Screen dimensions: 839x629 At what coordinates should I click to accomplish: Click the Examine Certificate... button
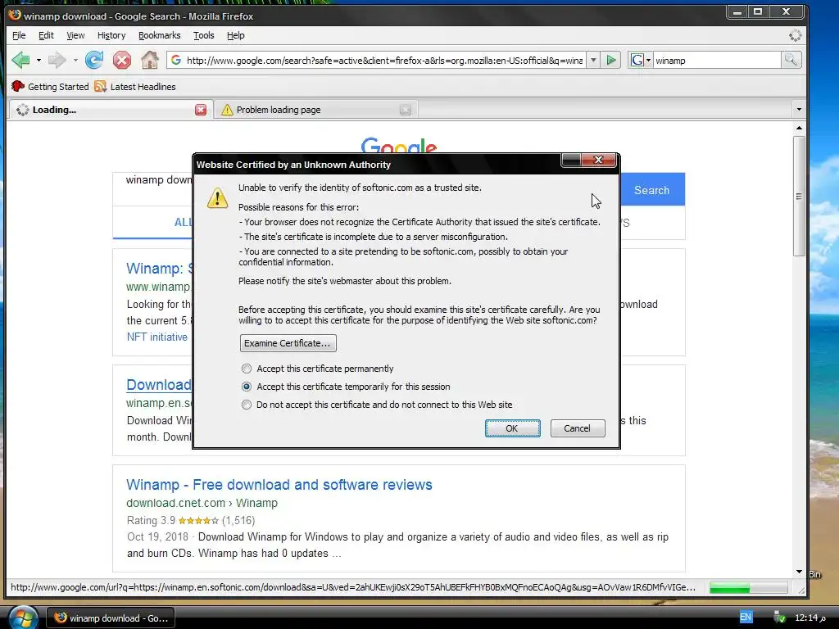(288, 343)
